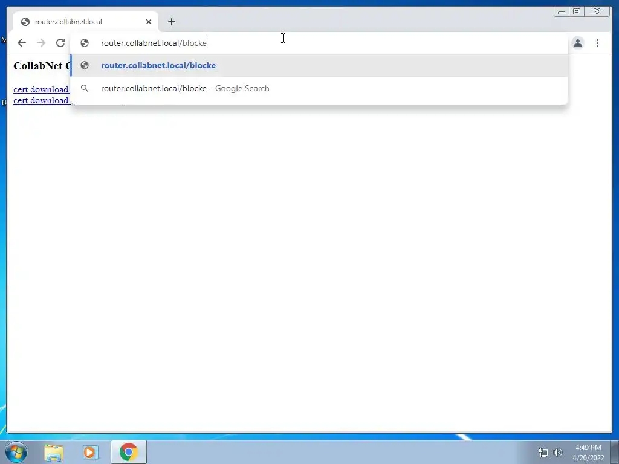This screenshot has width=619, height=464.
Task: Click the Show desktop strip
Action: point(615,452)
